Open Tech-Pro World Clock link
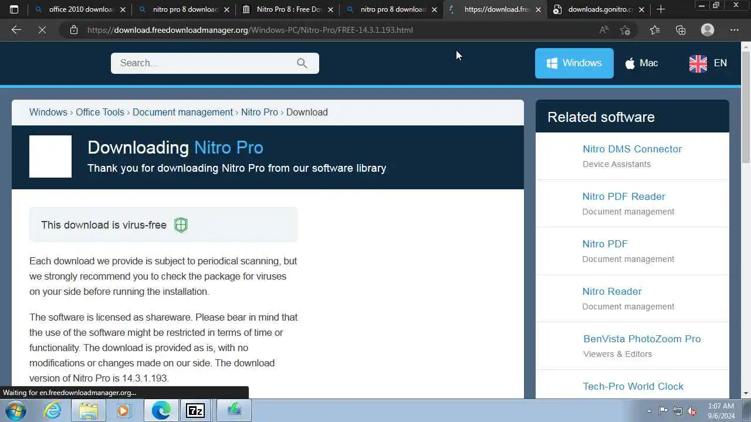Viewport: 751px width, 422px height. click(633, 386)
